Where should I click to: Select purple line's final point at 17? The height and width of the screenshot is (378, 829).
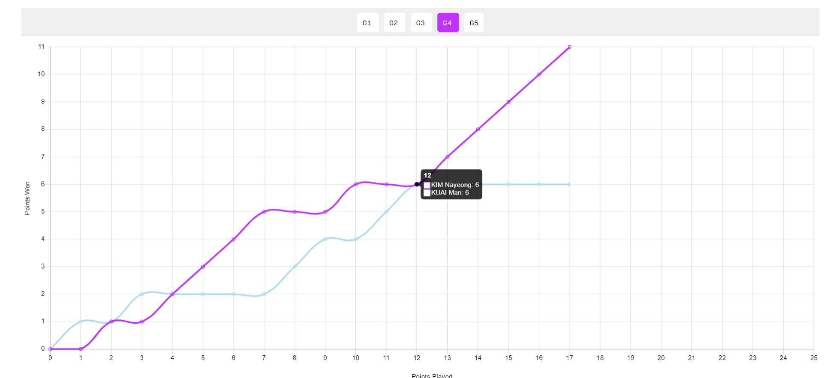[x=569, y=47]
